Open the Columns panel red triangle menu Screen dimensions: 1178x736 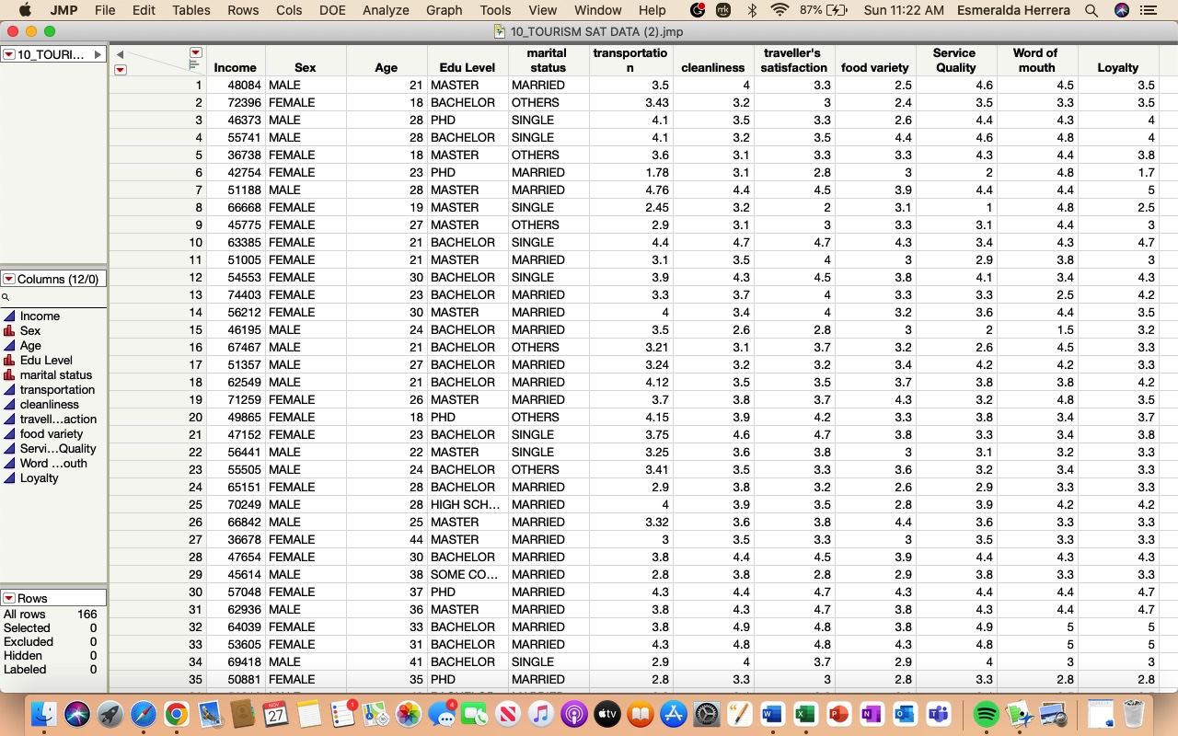coord(11,279)
